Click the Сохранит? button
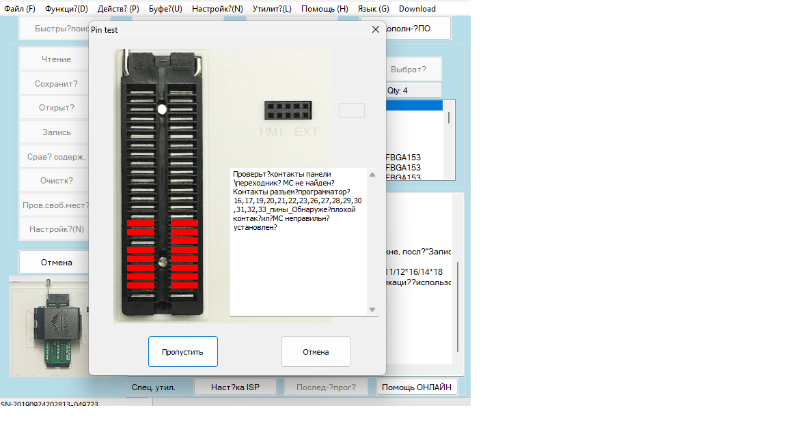Screen dimensions: 787x442 pos(56,84)
